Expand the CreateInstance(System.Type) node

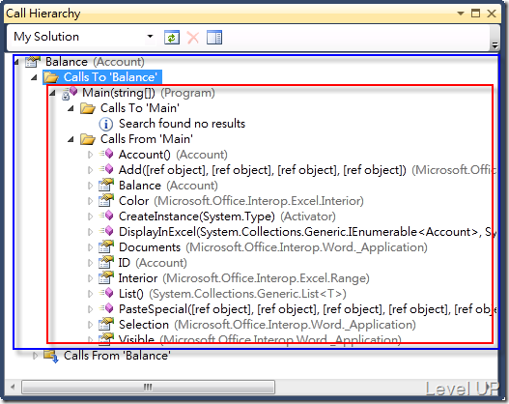[90, 216]
